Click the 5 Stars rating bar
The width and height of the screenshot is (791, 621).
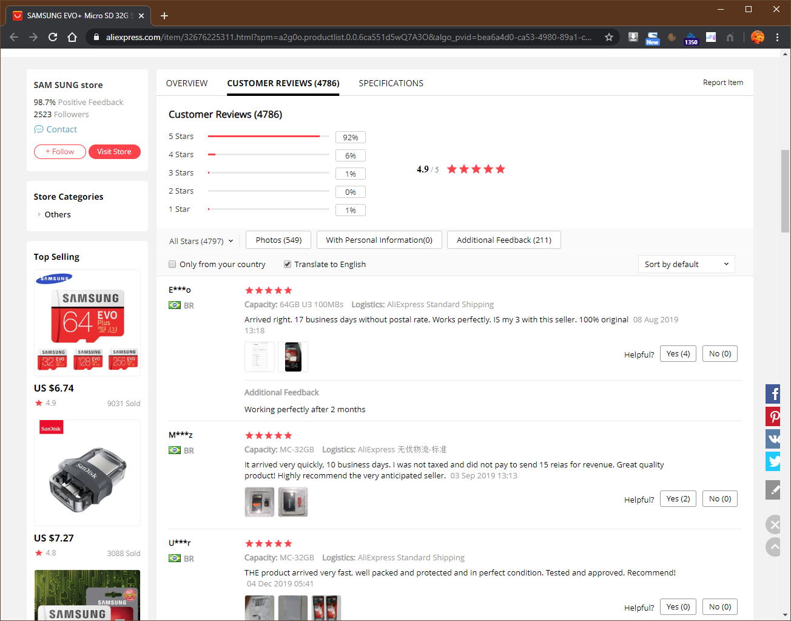(269, 137)
